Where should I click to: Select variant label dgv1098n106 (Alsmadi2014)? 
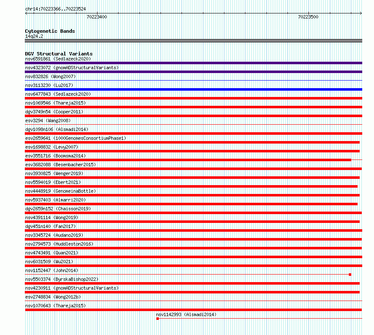[57, 129]
